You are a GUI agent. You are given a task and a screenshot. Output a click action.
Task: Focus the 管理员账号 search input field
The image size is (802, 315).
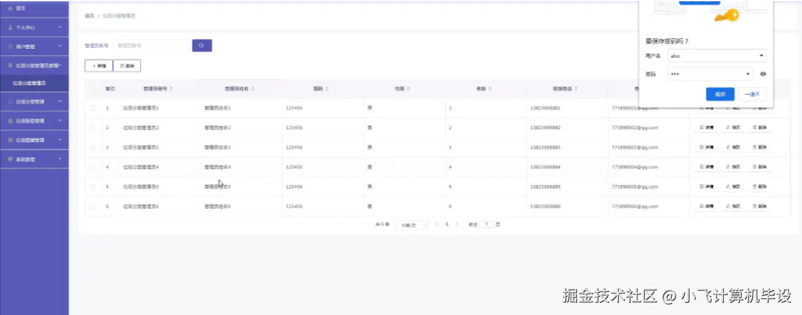pyautogui.click(x=151, y=46)
